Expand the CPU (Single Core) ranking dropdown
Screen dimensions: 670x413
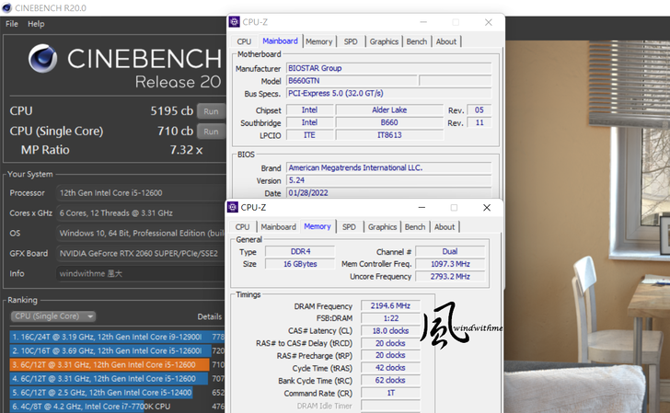(x=52, y=316)
